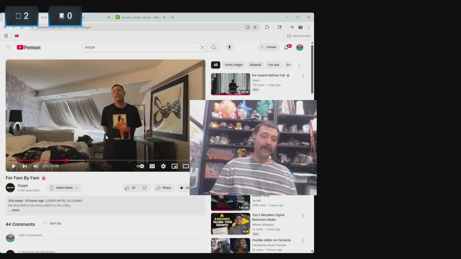Select the "From Snype" filter chip
The height and width of the screenshot is (259, 461).
point(234,65)
